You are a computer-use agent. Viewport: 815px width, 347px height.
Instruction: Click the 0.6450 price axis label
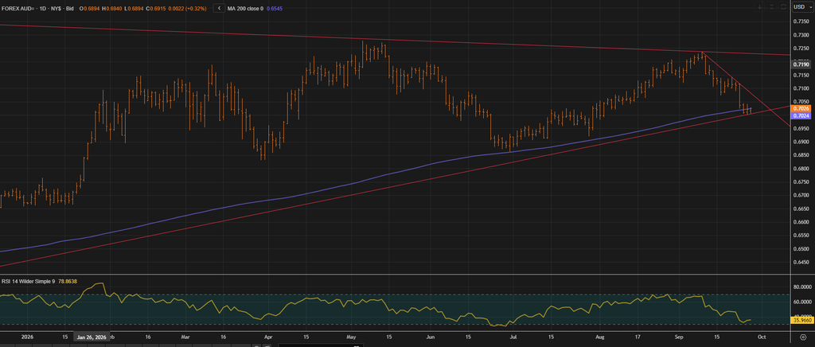tap(801, 262)
